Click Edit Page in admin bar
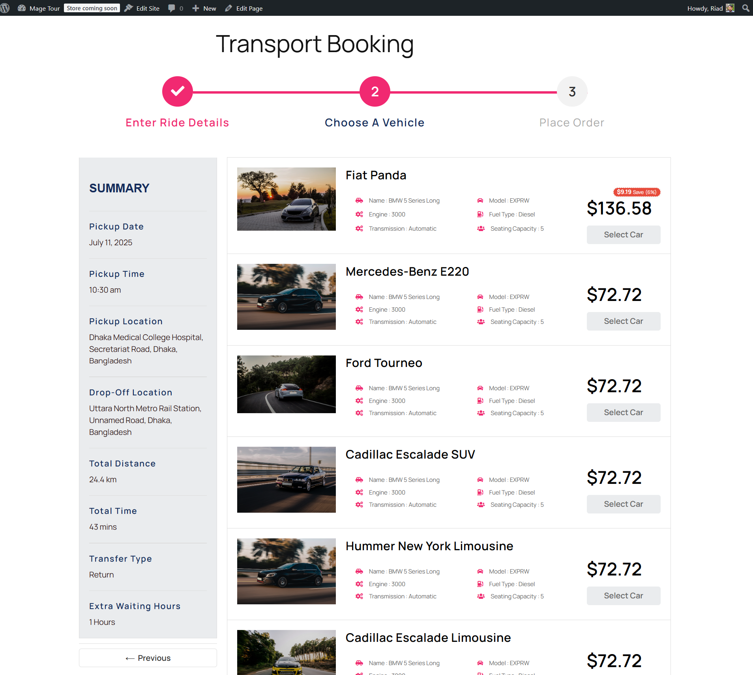 point(244,8)
